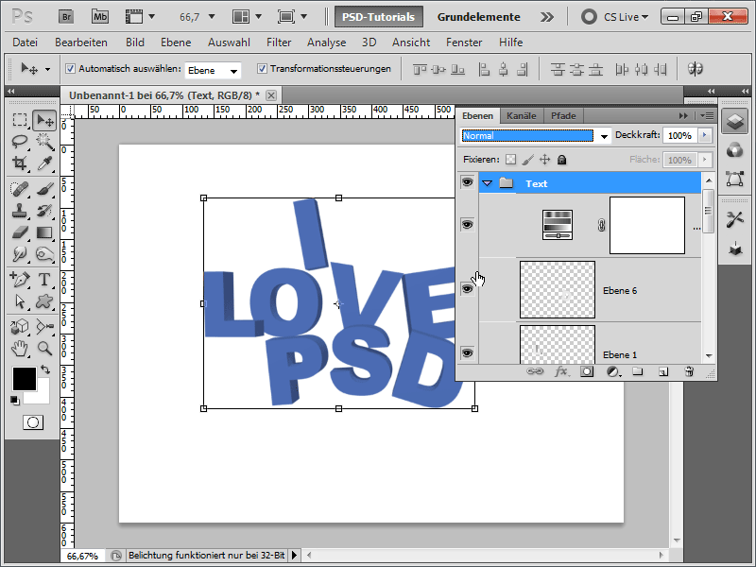Open Layers panel options menu
This screenshot has height=567, width=756.
pos(707,115)
